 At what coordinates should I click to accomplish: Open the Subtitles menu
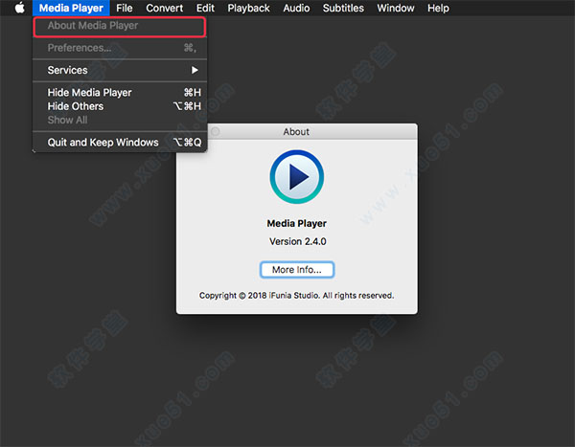point(343,8)
